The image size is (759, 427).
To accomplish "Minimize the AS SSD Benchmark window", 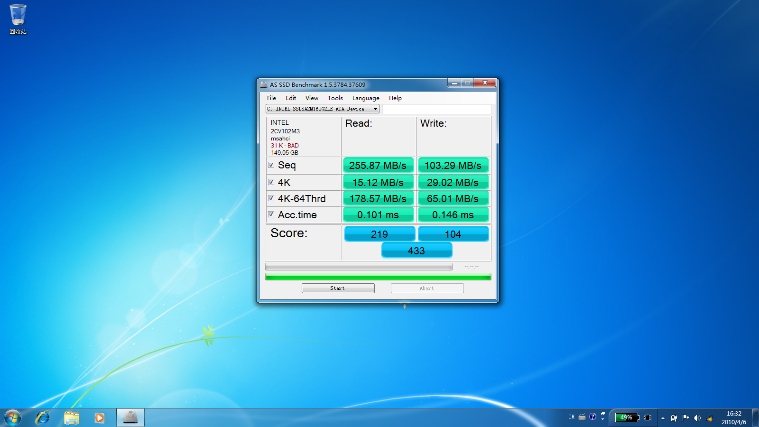I will point(454,83).
